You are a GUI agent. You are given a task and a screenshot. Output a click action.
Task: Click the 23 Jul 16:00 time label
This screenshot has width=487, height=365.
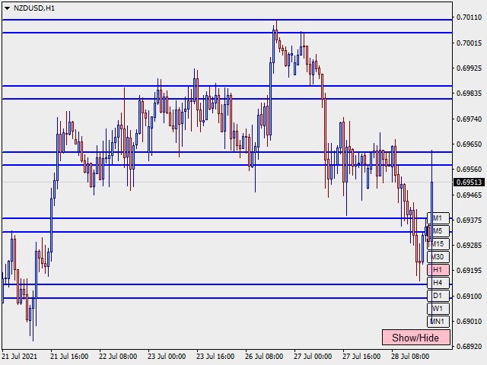215,357
